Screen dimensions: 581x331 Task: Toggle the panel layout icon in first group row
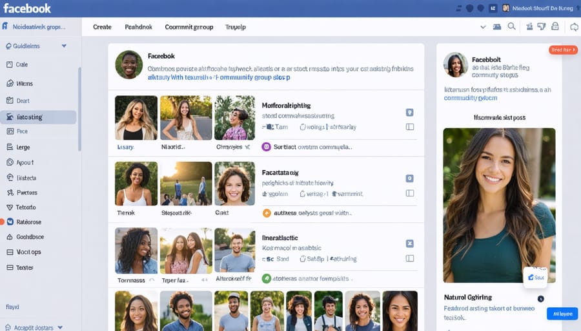point(409,128)
